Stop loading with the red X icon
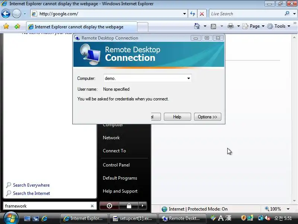The image size is (298, 224). pyautogui.click(x=202, y=14)
